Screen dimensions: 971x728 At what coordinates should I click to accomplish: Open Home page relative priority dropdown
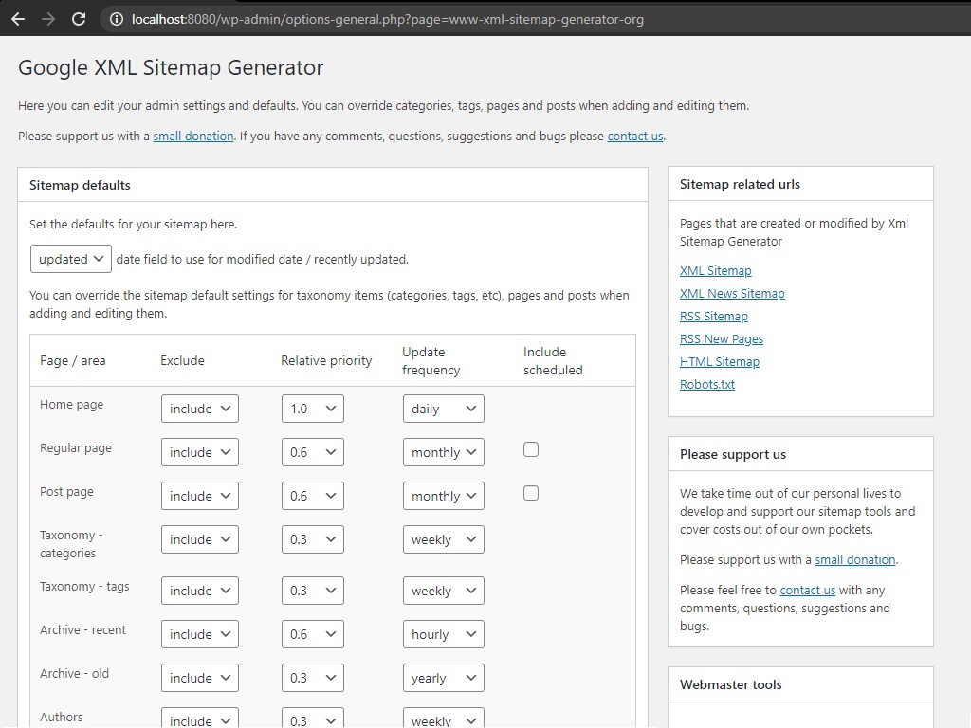[x=313, y=409]
